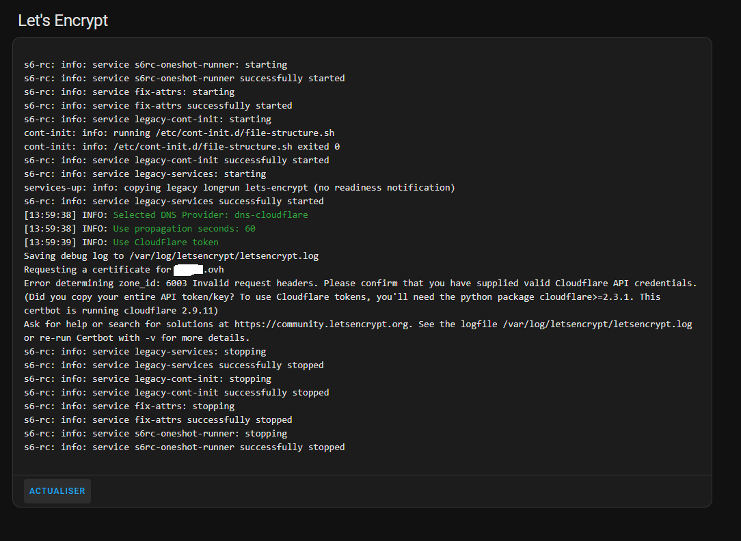Click the 'fix-attrs: stopping' log line
This screenshot has height=541, width=741.
click(129, 406)
